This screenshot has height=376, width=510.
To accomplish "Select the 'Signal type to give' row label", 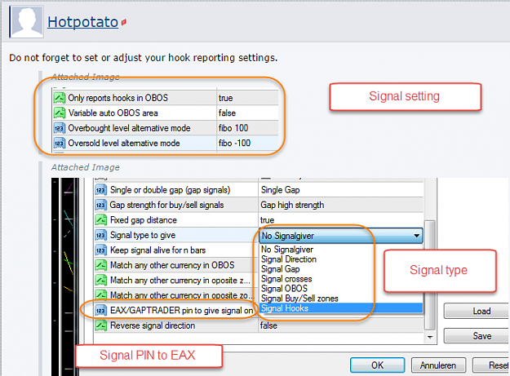I will (x=143, y=235).
